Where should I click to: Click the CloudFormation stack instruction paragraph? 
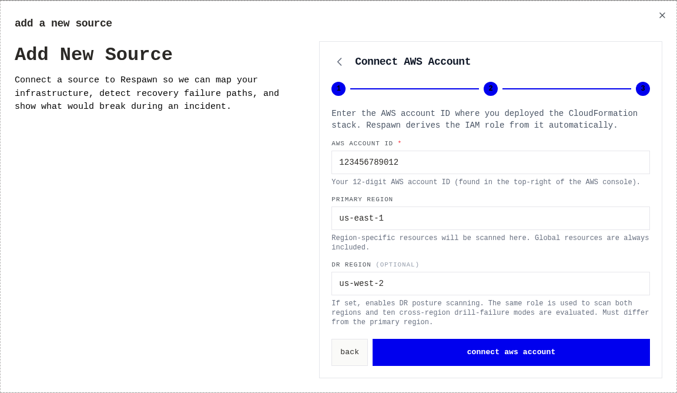coord(484,119)
